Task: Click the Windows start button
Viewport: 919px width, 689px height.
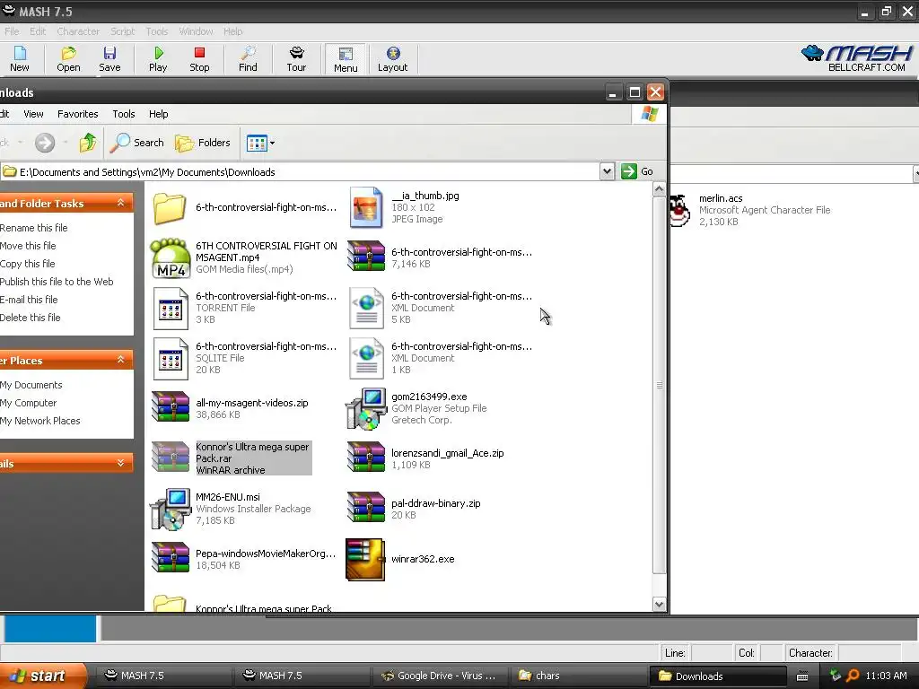Action: click(43, 676)
